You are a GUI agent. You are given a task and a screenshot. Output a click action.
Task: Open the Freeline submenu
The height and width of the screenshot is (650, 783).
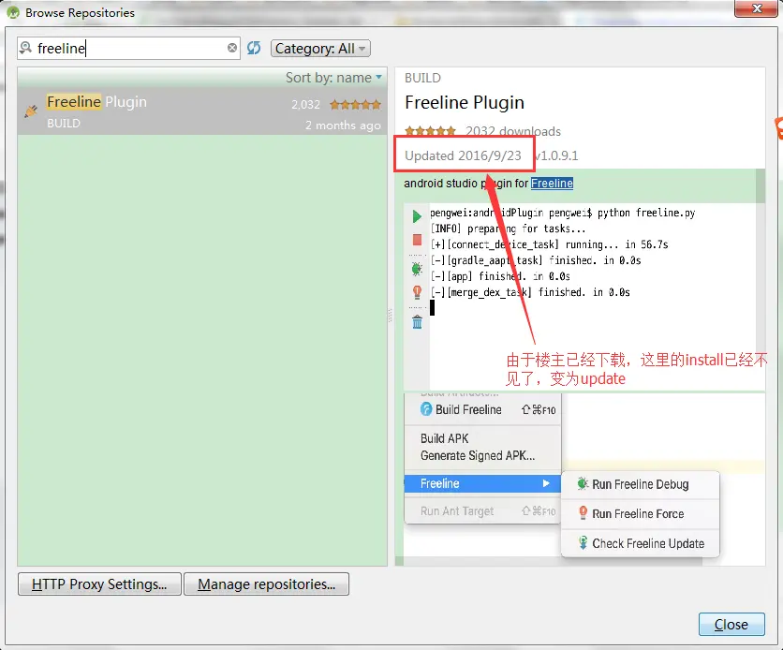click(x=482, y=483)
